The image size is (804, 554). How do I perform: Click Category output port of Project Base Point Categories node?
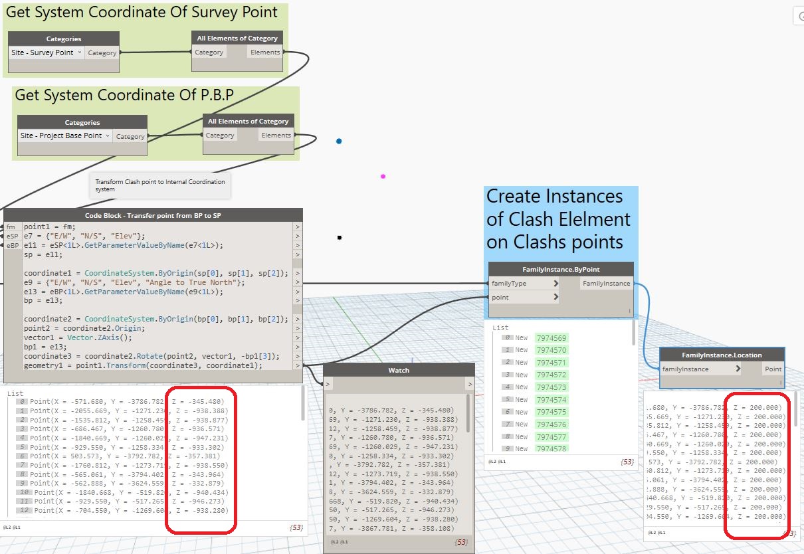tap(130, 136)
